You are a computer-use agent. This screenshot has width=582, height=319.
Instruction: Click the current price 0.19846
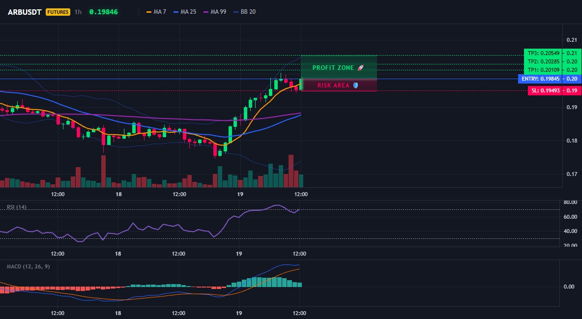104,12
